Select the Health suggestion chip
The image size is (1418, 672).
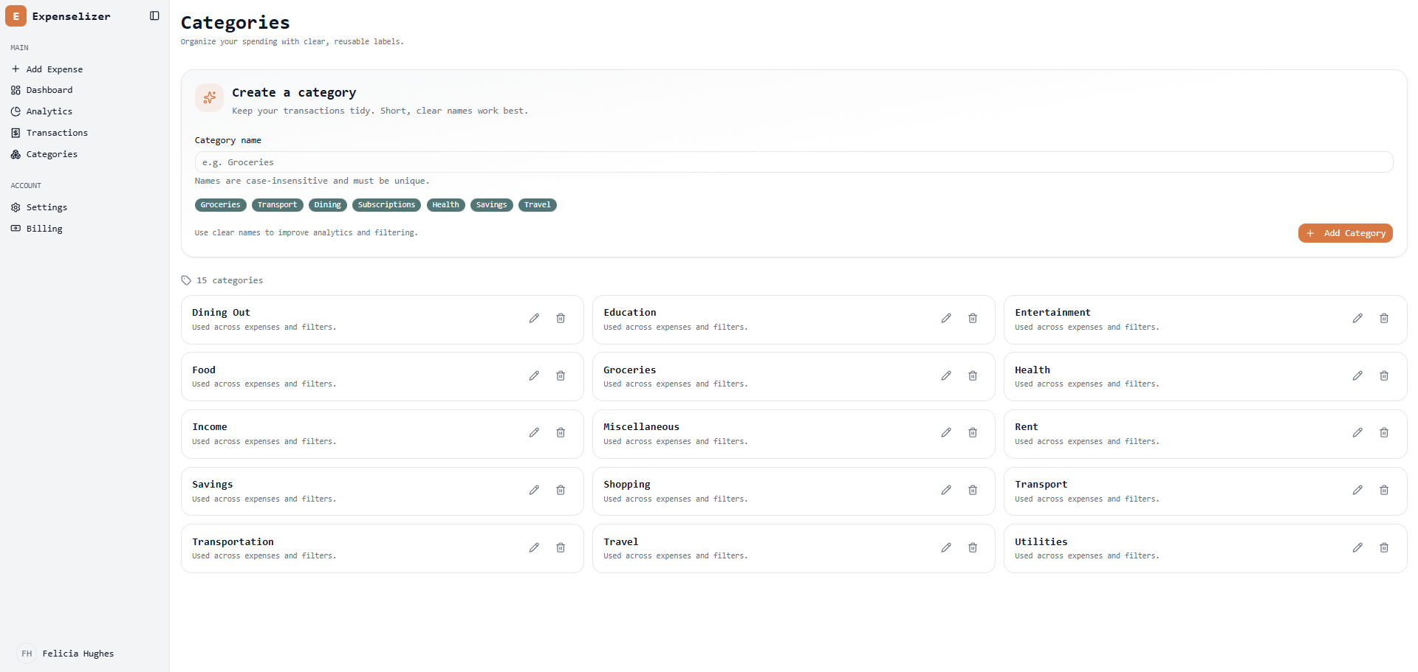446,205
